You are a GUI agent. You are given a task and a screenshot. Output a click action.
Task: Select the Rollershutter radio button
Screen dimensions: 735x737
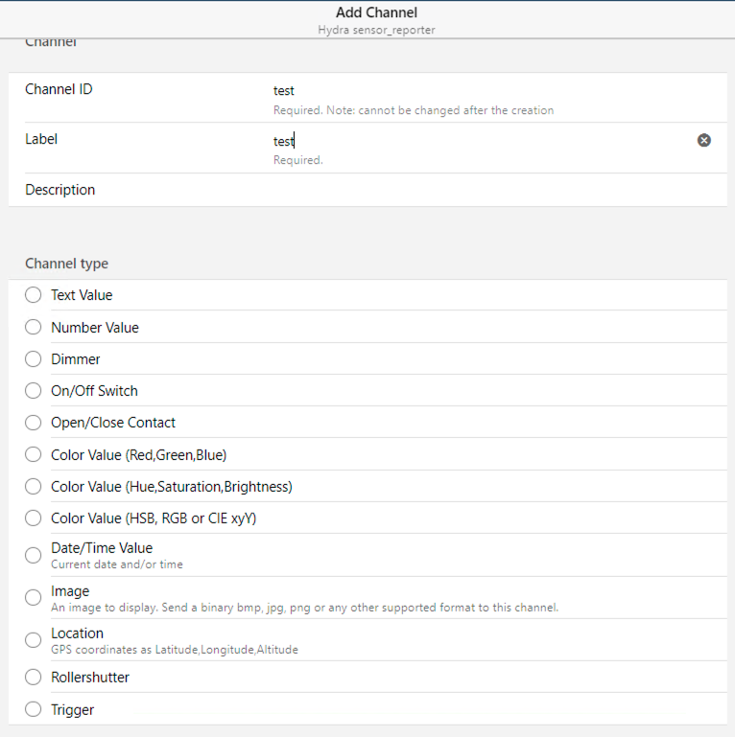coord(34,678)
